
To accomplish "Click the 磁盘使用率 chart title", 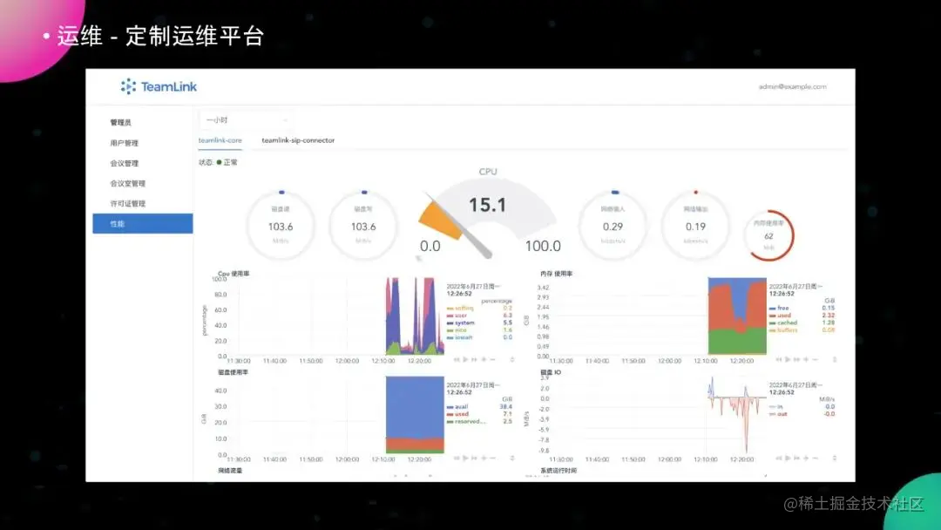I will (233, 372).
